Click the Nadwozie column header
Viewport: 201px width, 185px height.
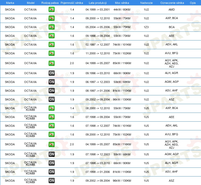[x=147, y=3]
